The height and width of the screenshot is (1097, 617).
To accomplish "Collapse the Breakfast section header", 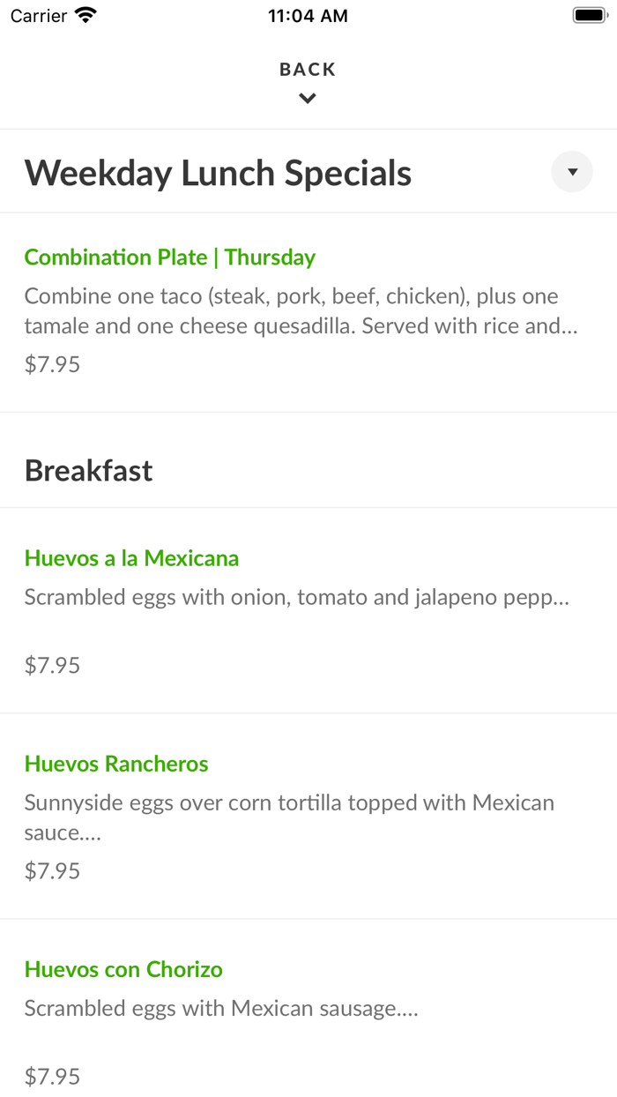I will [x=88, y=470].
